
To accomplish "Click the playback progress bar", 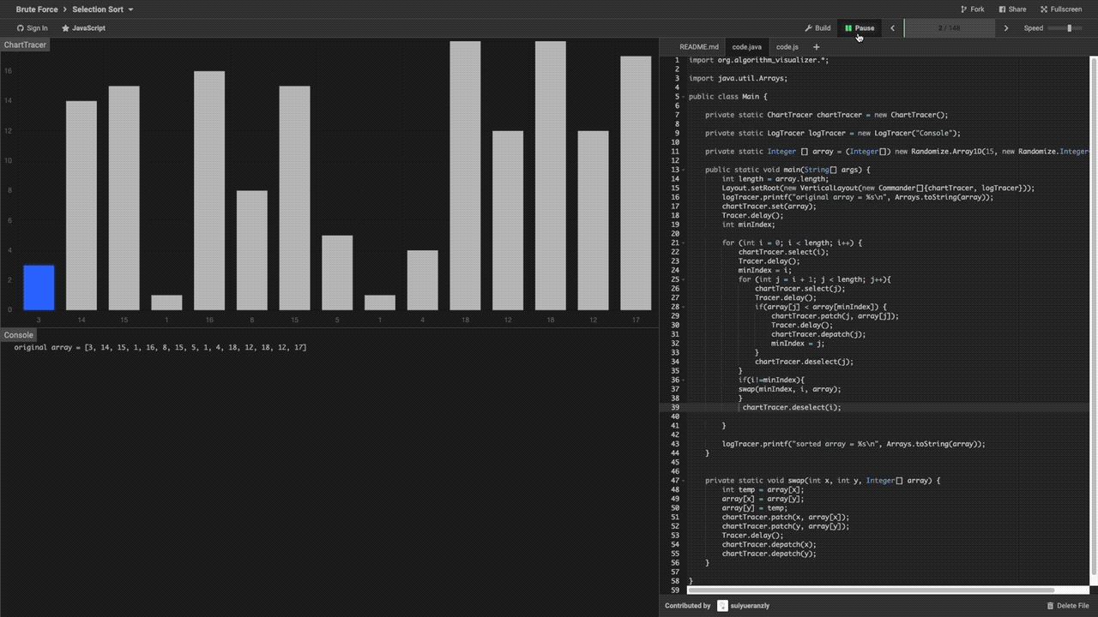I will point(950,28).
